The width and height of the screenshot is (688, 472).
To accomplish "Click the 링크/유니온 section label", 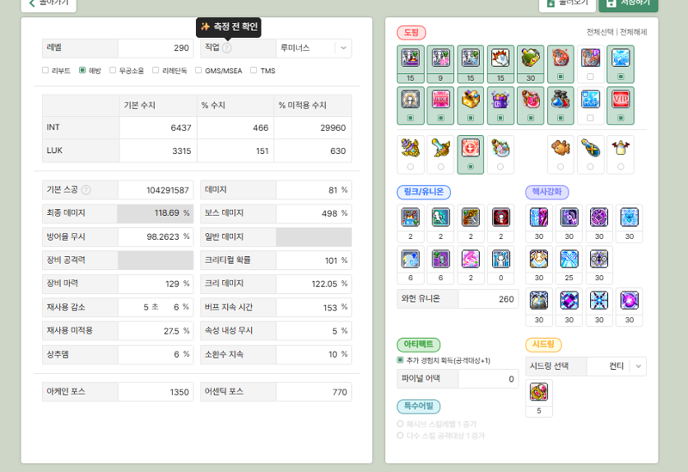I will pos(423,192).
